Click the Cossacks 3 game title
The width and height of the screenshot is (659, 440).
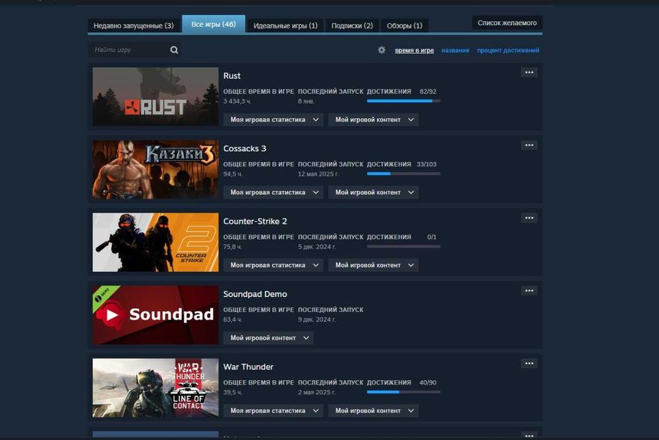click(x=244, y=148)
